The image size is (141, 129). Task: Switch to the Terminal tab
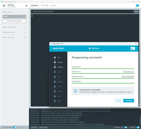coord(35,6)
